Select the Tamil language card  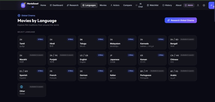32,42
